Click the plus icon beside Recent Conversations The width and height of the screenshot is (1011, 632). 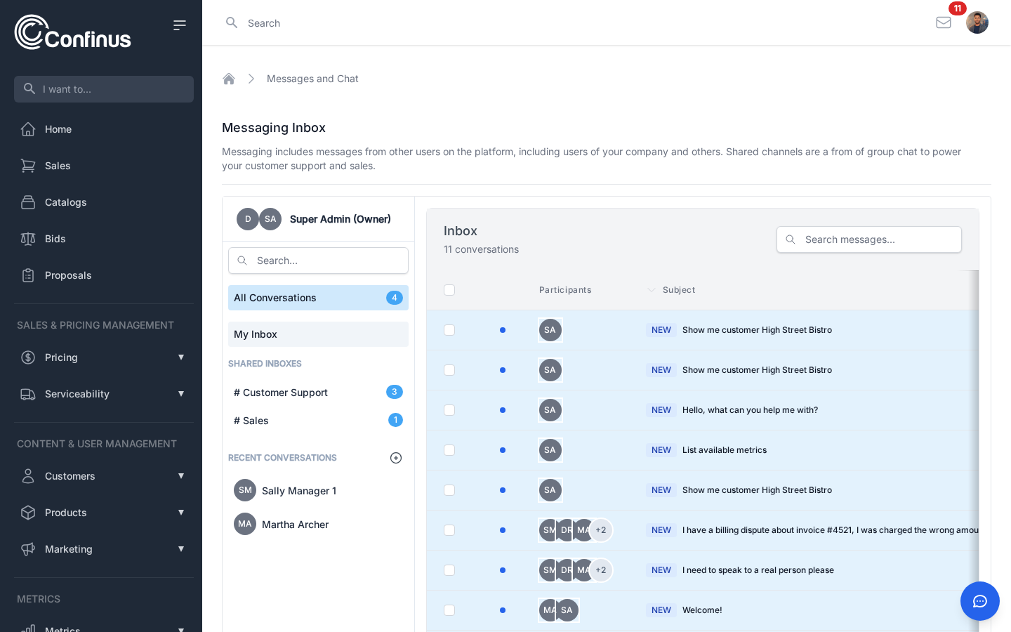pyautogui.click(x=396, y=458)
